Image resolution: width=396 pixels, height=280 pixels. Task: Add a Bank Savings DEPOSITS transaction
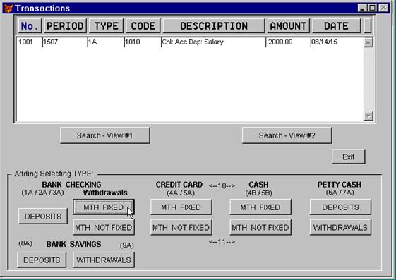tap(42, 260)
